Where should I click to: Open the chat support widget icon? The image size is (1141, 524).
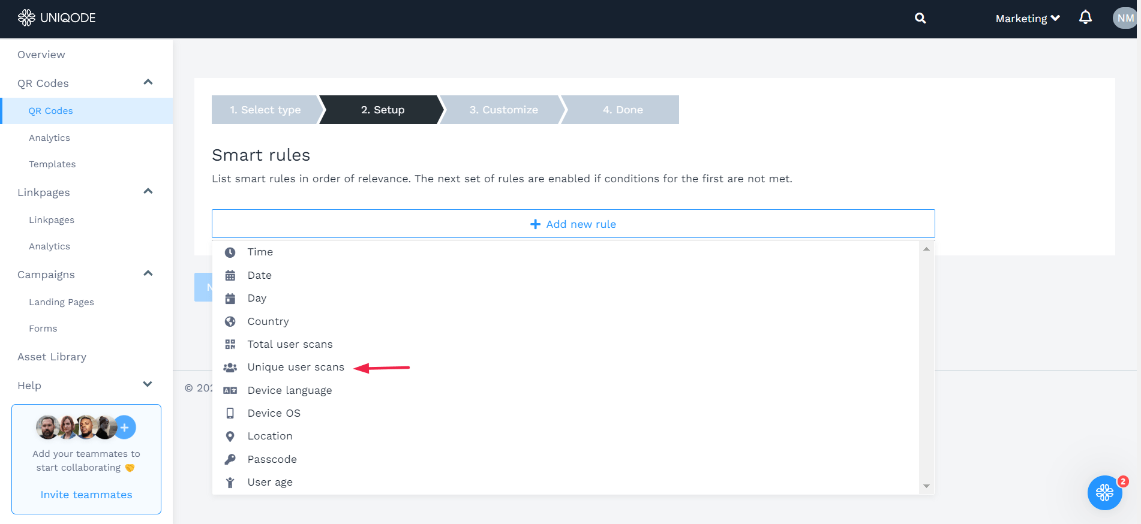point(1104,493)
